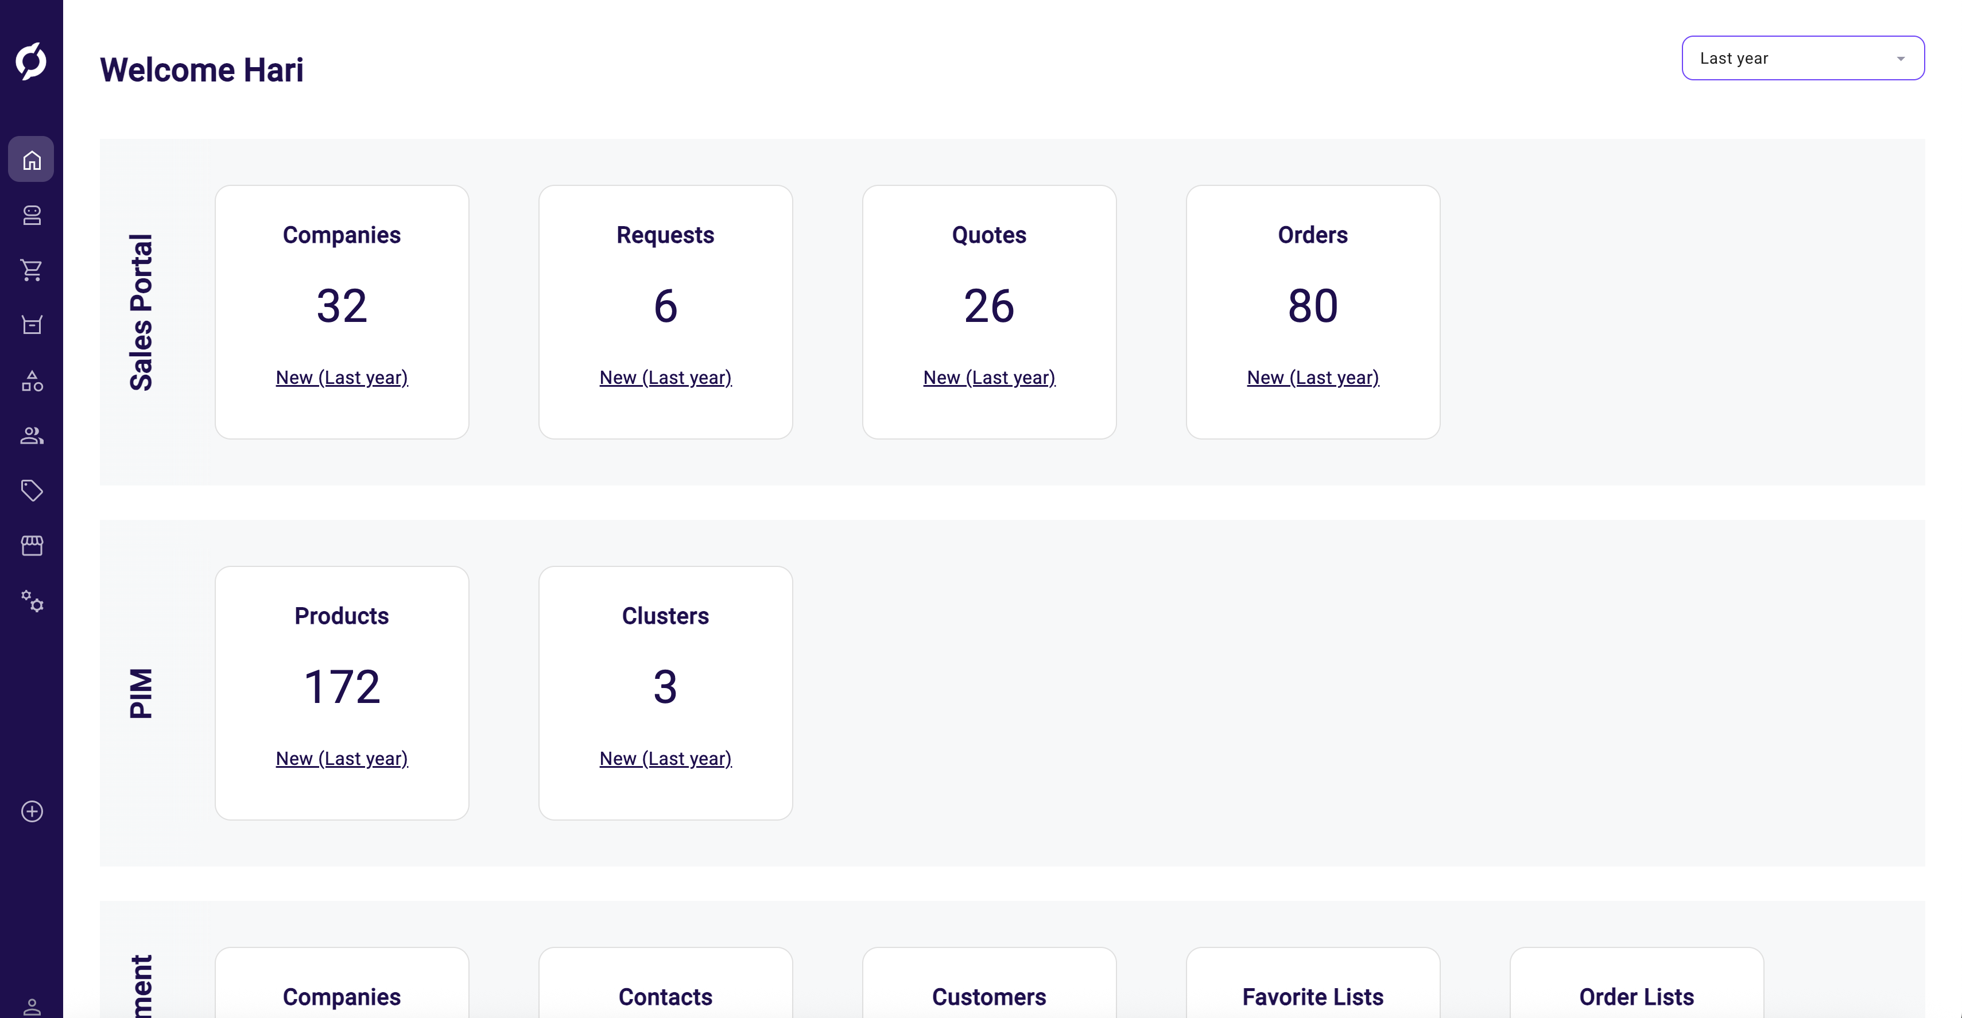Open the settings gears sidebar icon
Image resolution: width=1962 pixels, height=1018 pixels.
pos(31,601)
